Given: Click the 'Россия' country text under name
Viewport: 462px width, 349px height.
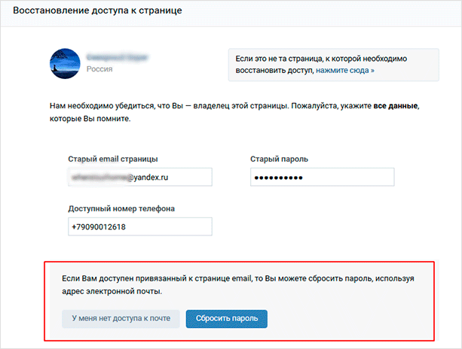Looking at the screenshot, I should pyautogui.click(x=99, y=69).
